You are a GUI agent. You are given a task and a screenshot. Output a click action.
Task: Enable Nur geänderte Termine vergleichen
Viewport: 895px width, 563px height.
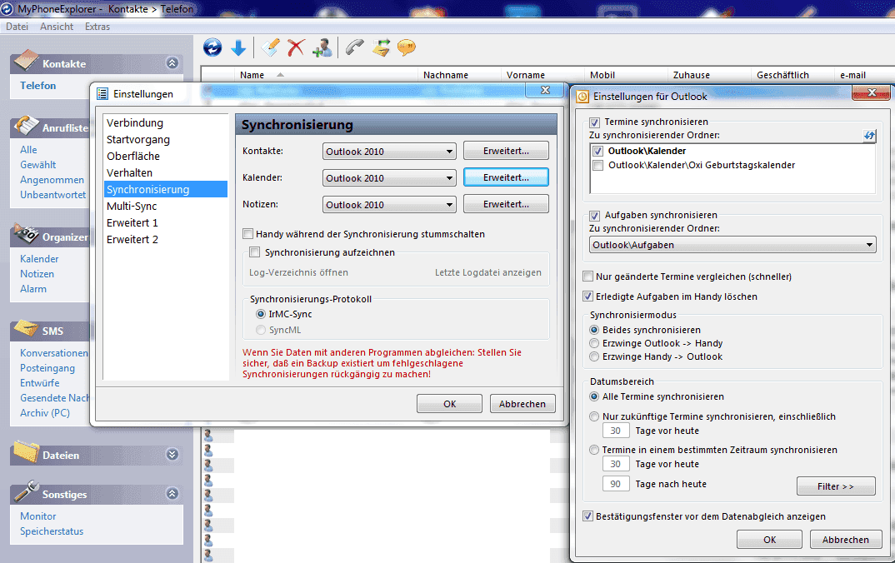[x=587, y=277]
